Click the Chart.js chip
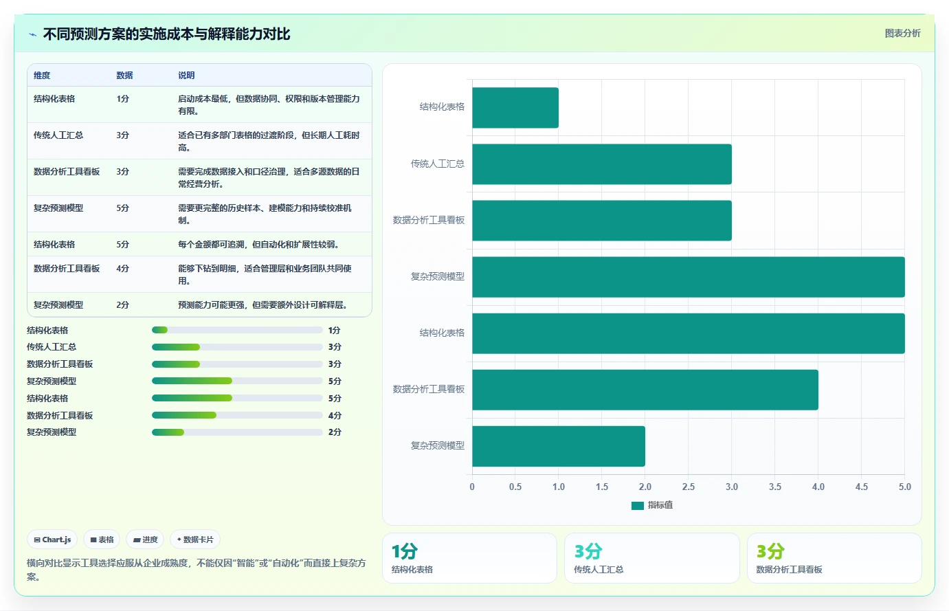949x611 pixels. click(53, 540)
